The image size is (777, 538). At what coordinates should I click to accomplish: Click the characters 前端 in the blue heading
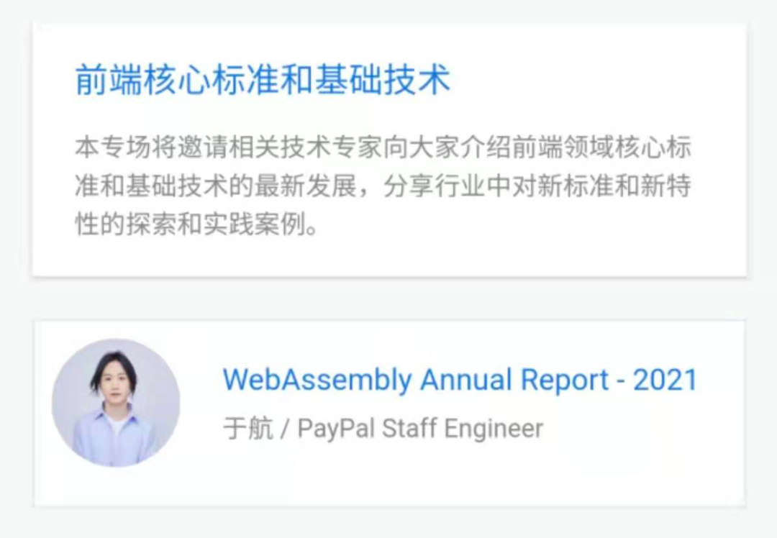109,80
